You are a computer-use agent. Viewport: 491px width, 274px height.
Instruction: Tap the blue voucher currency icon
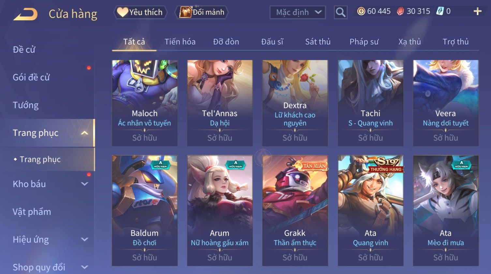(x=440, y=11)
